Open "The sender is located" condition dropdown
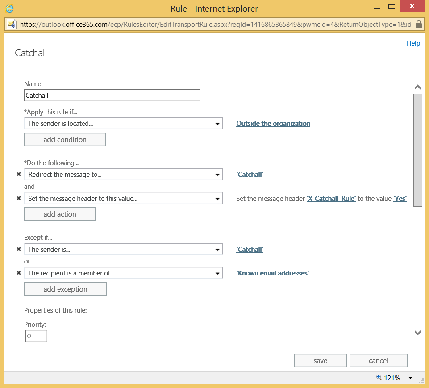This screenshot has height=388, width=429. click(217, 123)
